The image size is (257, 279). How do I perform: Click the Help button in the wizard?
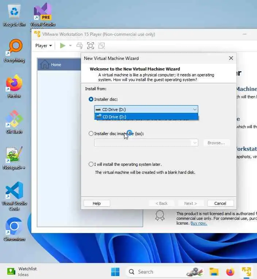coord(97,203)
